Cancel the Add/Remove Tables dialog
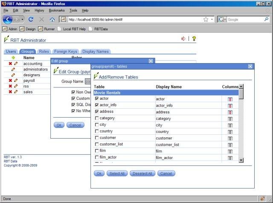 [166, 174]
